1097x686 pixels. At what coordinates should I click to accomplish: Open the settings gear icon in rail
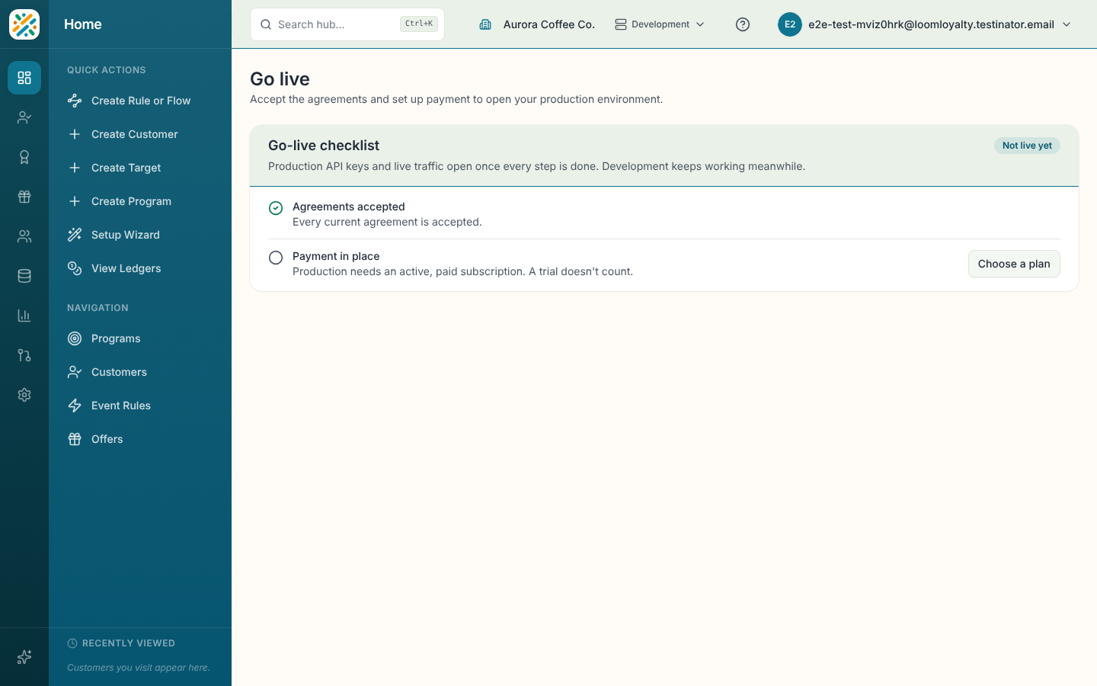pos(24,395)
